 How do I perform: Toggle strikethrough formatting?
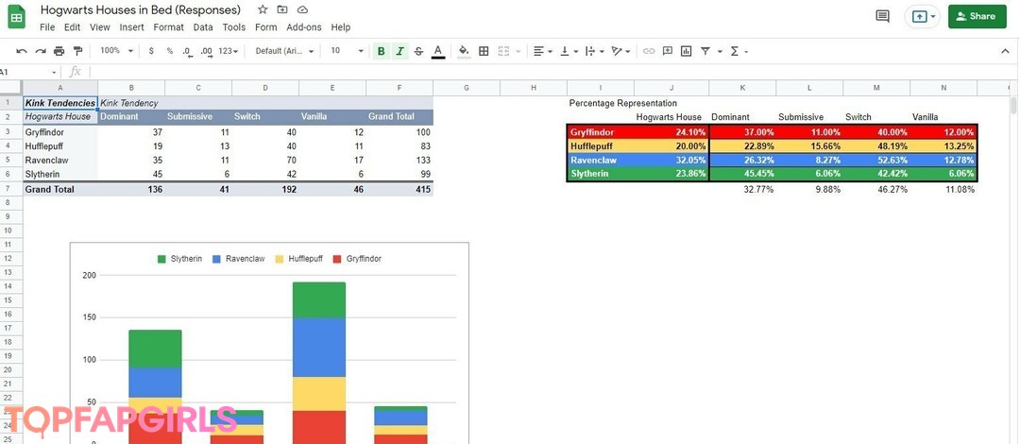[419, 51]
